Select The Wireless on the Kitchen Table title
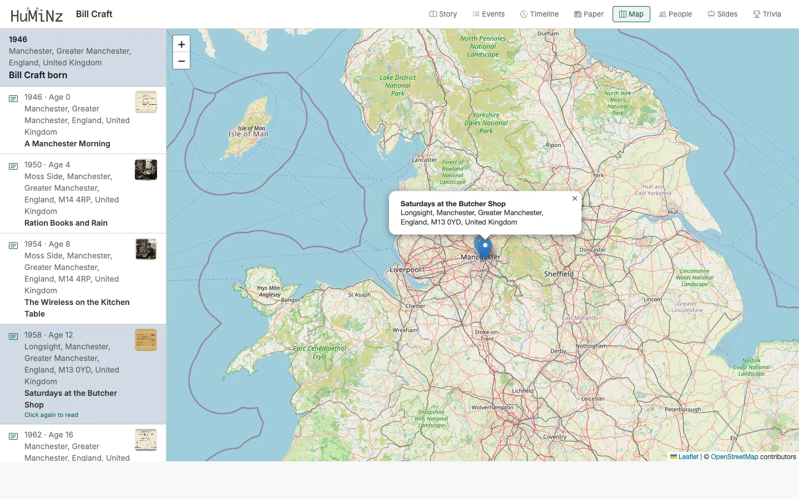Image resolution: width=799 pixels, height=499 pixels. click(77, 308)
